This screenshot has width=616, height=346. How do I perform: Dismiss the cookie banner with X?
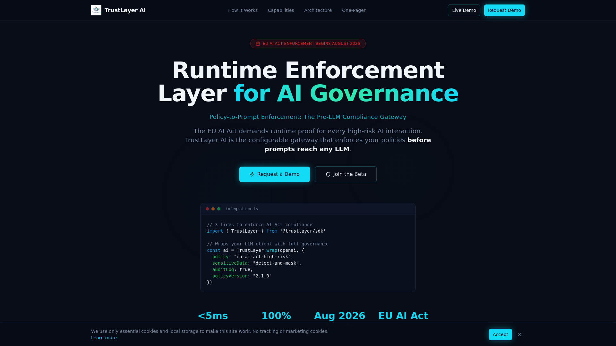coord(520,334)
